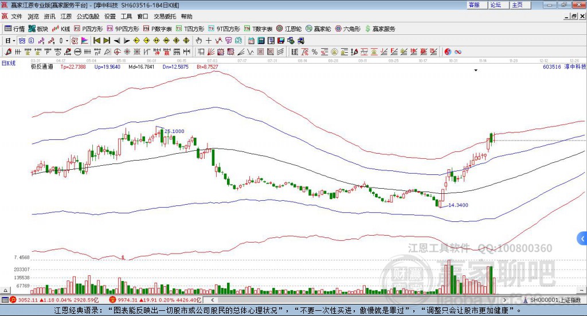Open the P数字表 tool

tap(158, 29)
